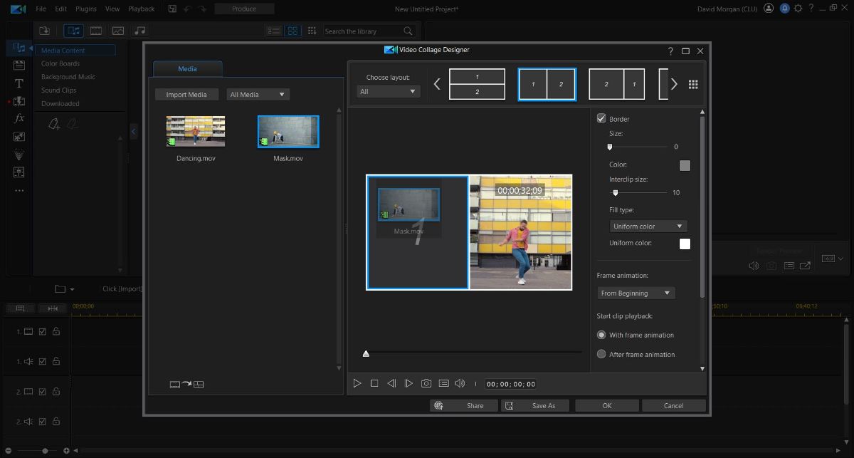Select With frame animation radio button

(601, 335)
